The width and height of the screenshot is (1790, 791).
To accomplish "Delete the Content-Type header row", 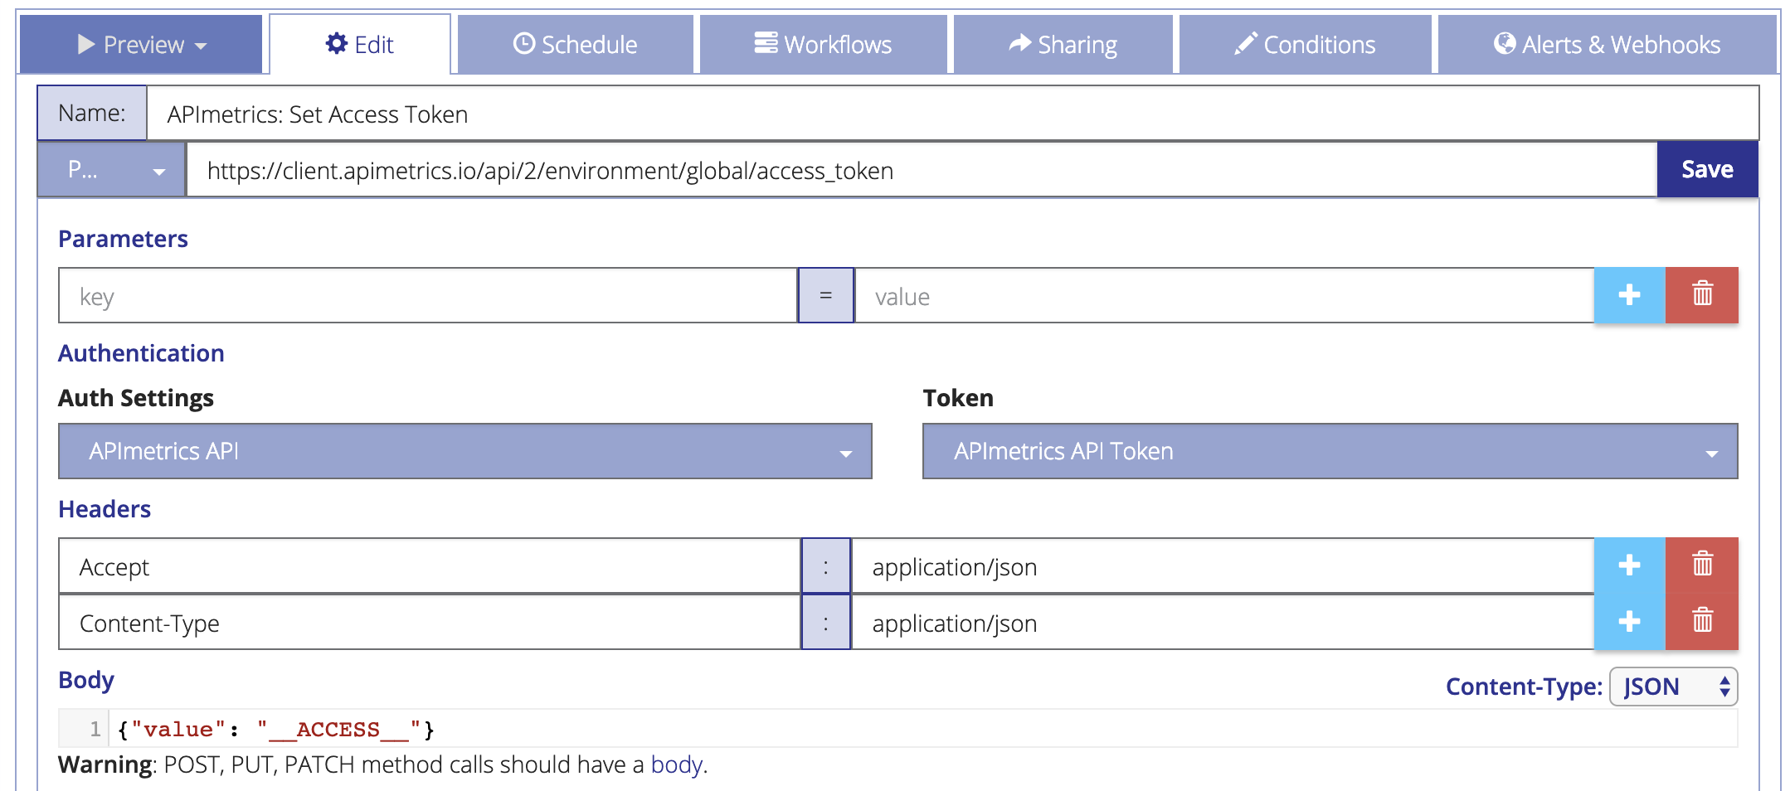I will (1702, 622).
